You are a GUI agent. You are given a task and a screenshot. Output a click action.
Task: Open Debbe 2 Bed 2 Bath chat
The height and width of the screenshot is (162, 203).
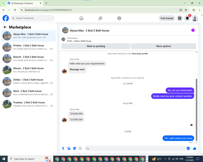click(28, 81)
